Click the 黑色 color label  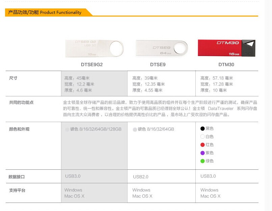[210, 128]
